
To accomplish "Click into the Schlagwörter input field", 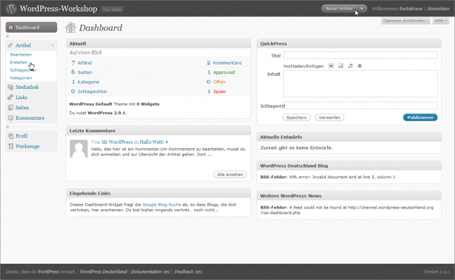I will 360,106.
